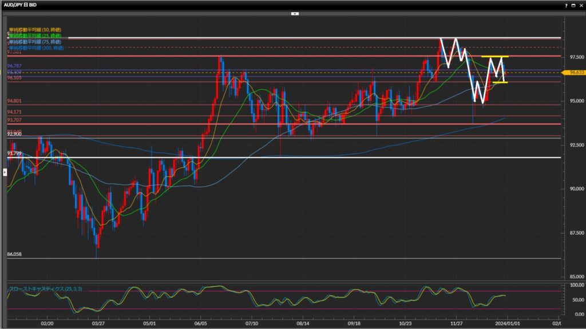Image resolution: width=586 pixels, height=329 pixels.
Task: Click the 75-period moving average label
Action: coord(35,42)
